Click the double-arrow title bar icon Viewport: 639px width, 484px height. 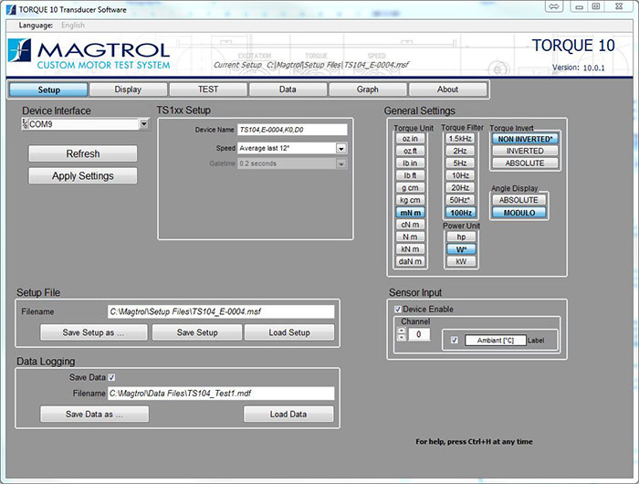click(x=554, y=6)
